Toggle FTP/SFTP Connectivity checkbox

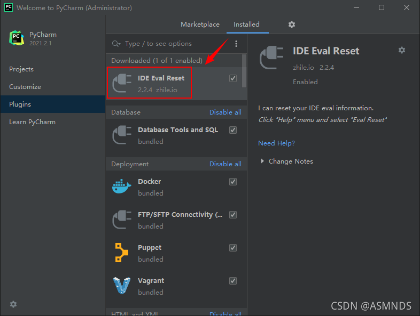click(x=233, y=215)
